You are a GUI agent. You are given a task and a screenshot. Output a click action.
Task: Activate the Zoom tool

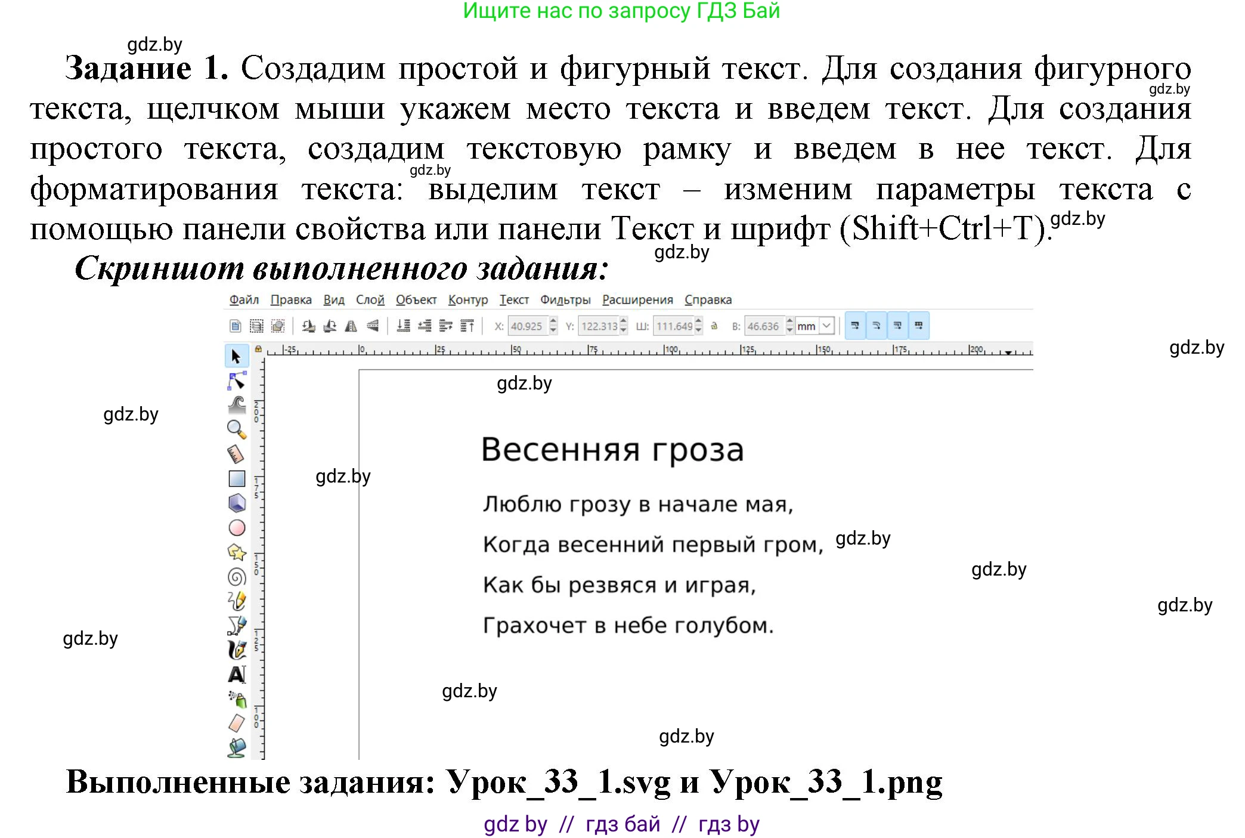(x=236, y=427)
